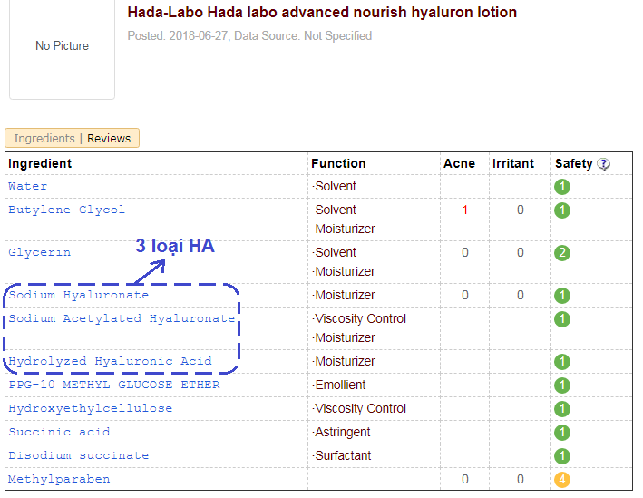
Task: Click the Ingredient column header
Action: (40, 163)
